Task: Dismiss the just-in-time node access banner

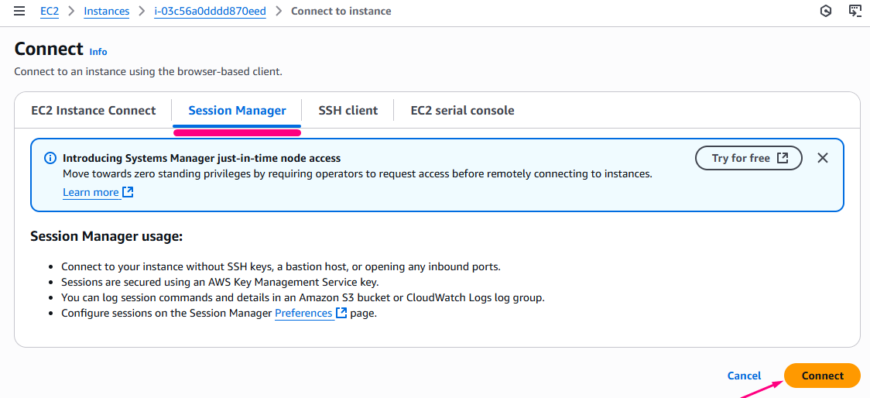Action: click(x=823, y=158)
